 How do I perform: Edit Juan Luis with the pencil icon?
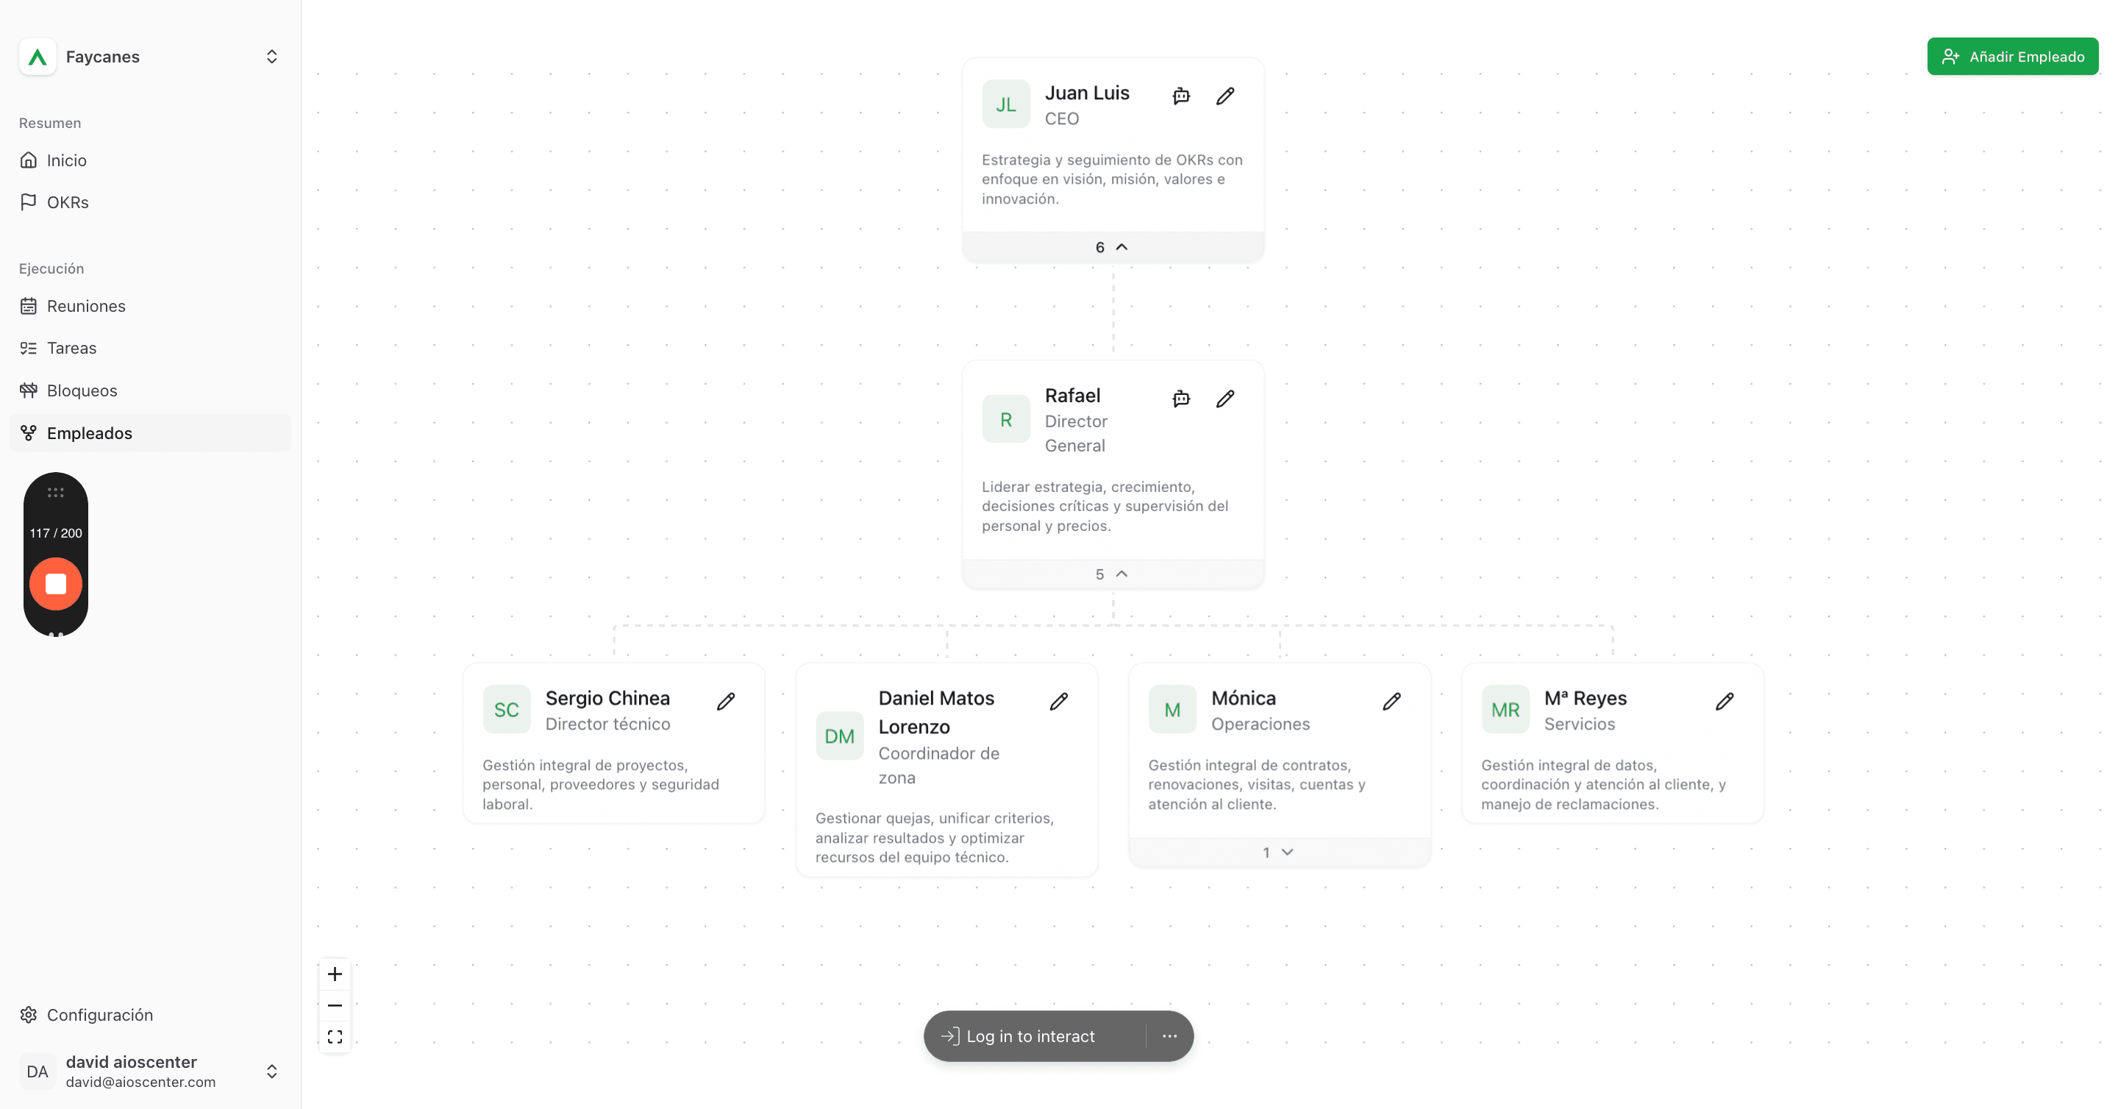click(1225, 96)
